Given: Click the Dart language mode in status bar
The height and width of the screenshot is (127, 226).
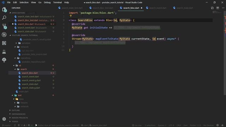Looking at the screenshot, I should coord(185,125).
